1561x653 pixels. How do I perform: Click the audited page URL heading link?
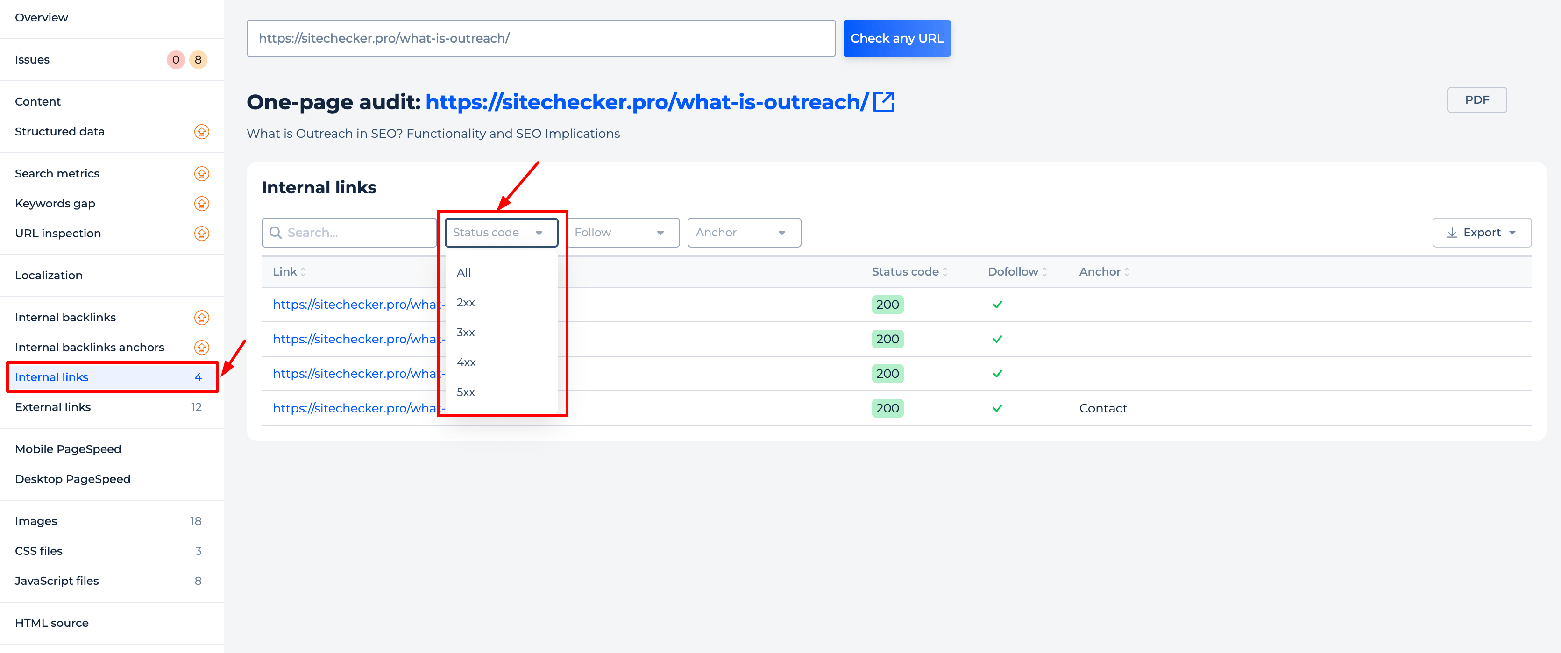tap(646, 102)
